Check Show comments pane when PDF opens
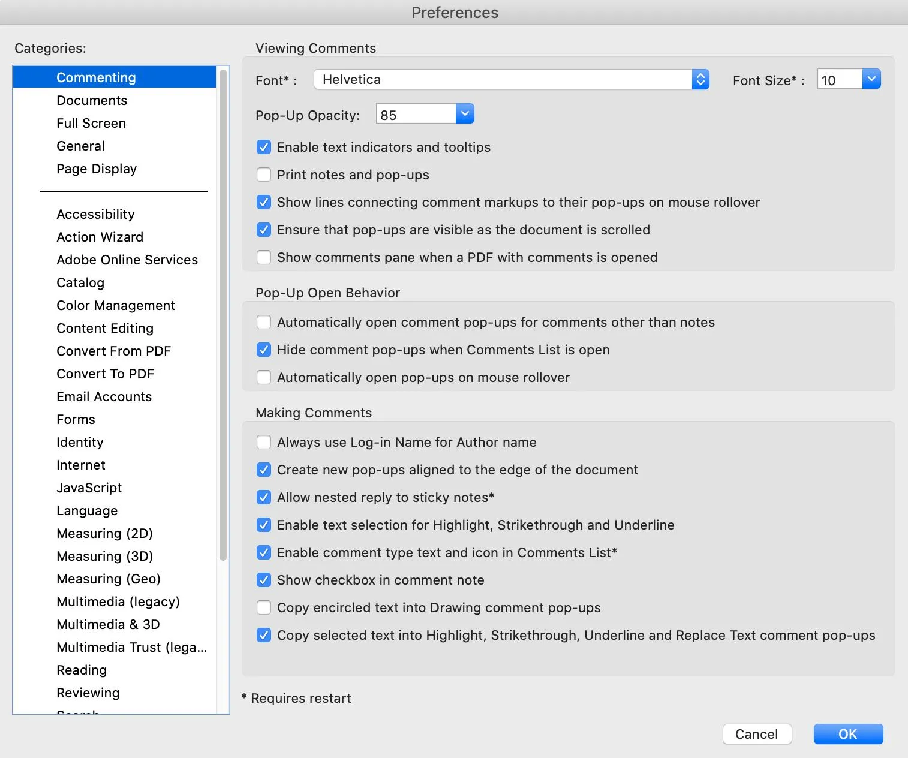Screen dimensions: 908x758 pyautogui.click(x=264, y=257)
